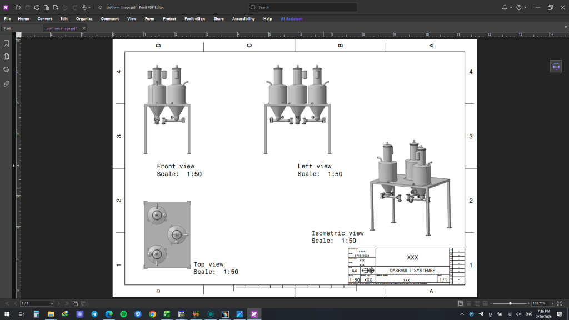Open the Comment tab
The image size is (569, 320).
pyautogui.click(x=110, y=18)
